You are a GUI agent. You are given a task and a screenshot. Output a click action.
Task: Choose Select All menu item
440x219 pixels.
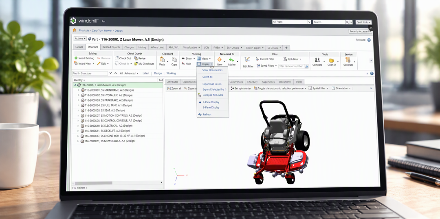click(207, 77)
